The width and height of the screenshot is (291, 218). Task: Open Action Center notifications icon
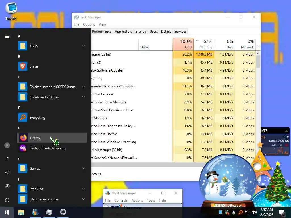pyautogui.click(x=282, y=212)
